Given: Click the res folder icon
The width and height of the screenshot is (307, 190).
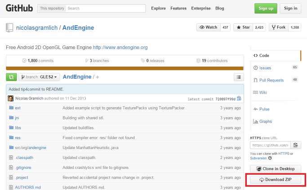Looking at the screenshot, I should (x=11, y=137).
